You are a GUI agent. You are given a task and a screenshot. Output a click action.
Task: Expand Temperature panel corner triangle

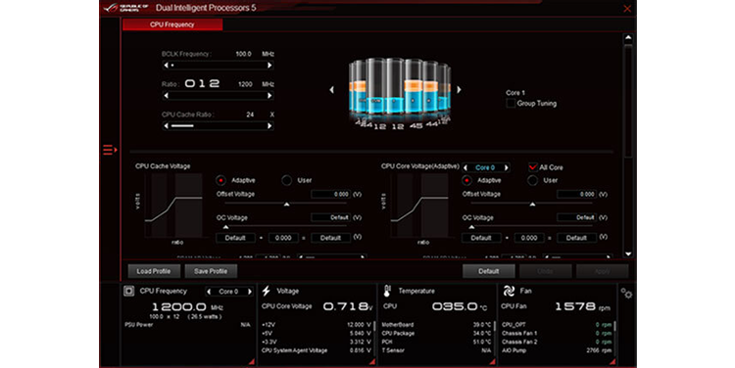(x=492, y=361)
